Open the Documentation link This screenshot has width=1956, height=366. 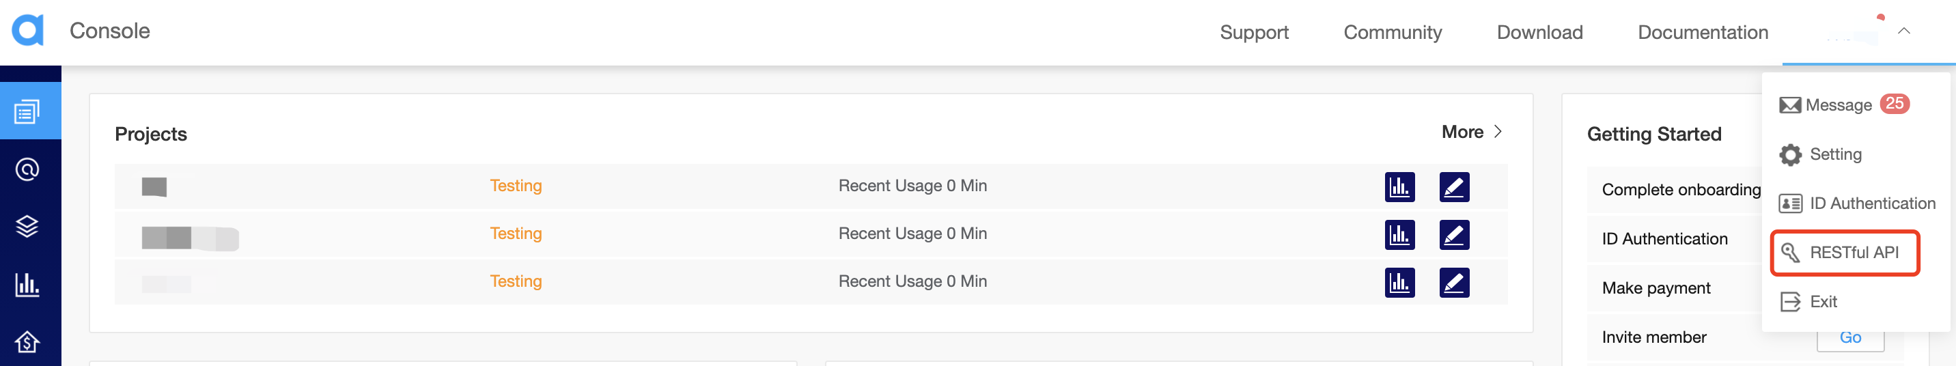[x=1703, y=32]
